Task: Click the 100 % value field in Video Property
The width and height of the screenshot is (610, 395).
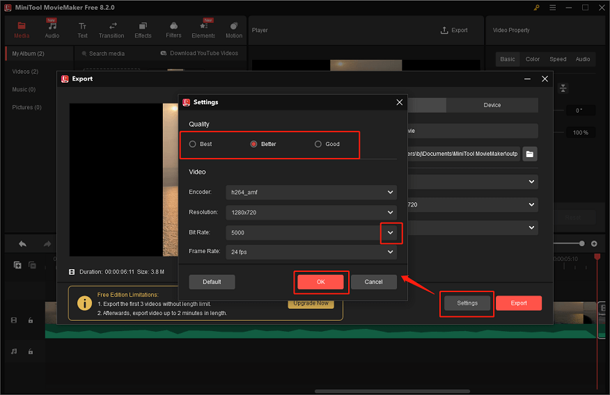Action: pos(581,133)
